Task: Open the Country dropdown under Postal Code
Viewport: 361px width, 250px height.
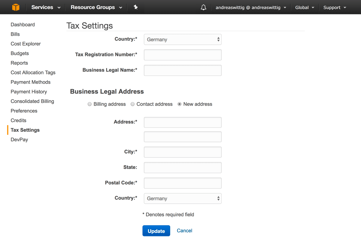Action: tap(183, 198)
